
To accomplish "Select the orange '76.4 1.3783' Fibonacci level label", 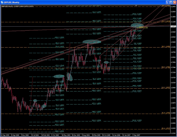I will (x=166, y=113).
